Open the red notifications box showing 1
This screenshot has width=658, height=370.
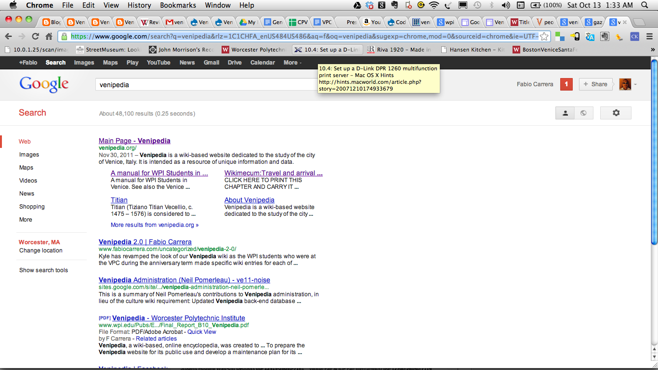point(566,84)
